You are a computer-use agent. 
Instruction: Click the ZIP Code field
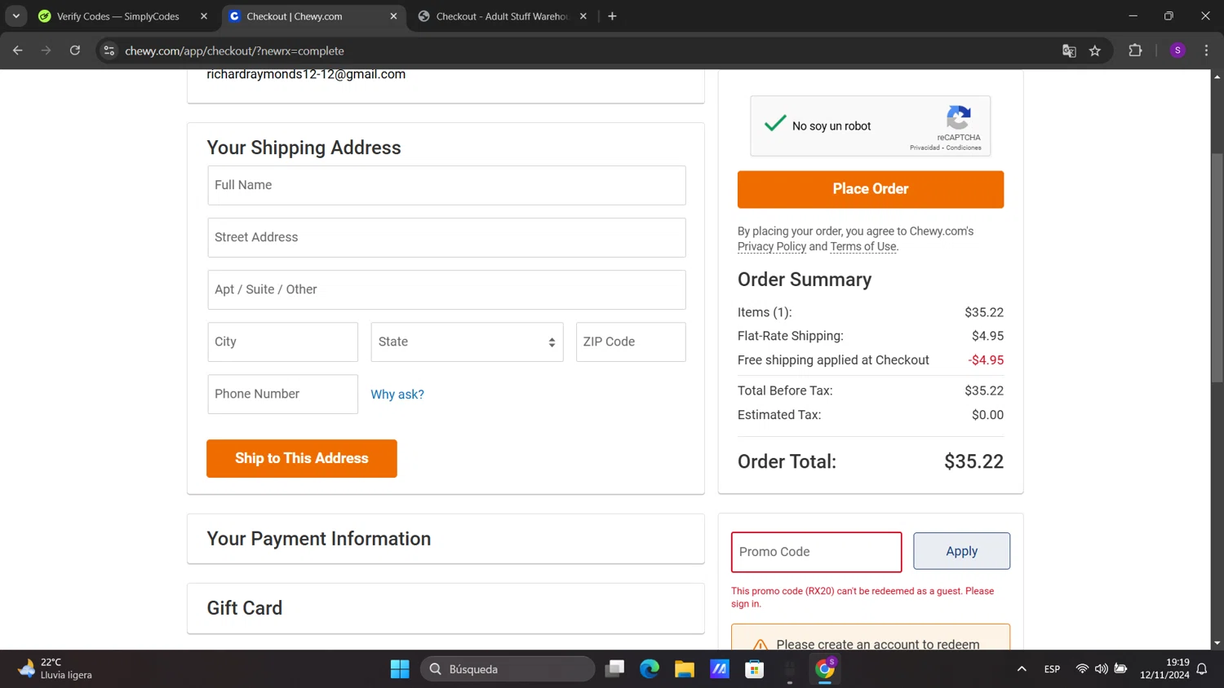[x=631, y=342]
